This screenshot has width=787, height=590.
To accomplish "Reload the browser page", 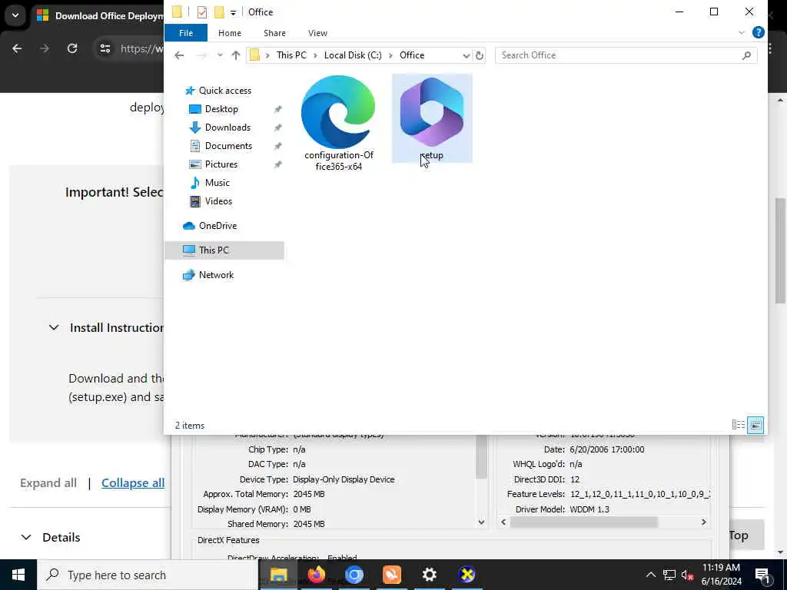I will pos(72,48).
